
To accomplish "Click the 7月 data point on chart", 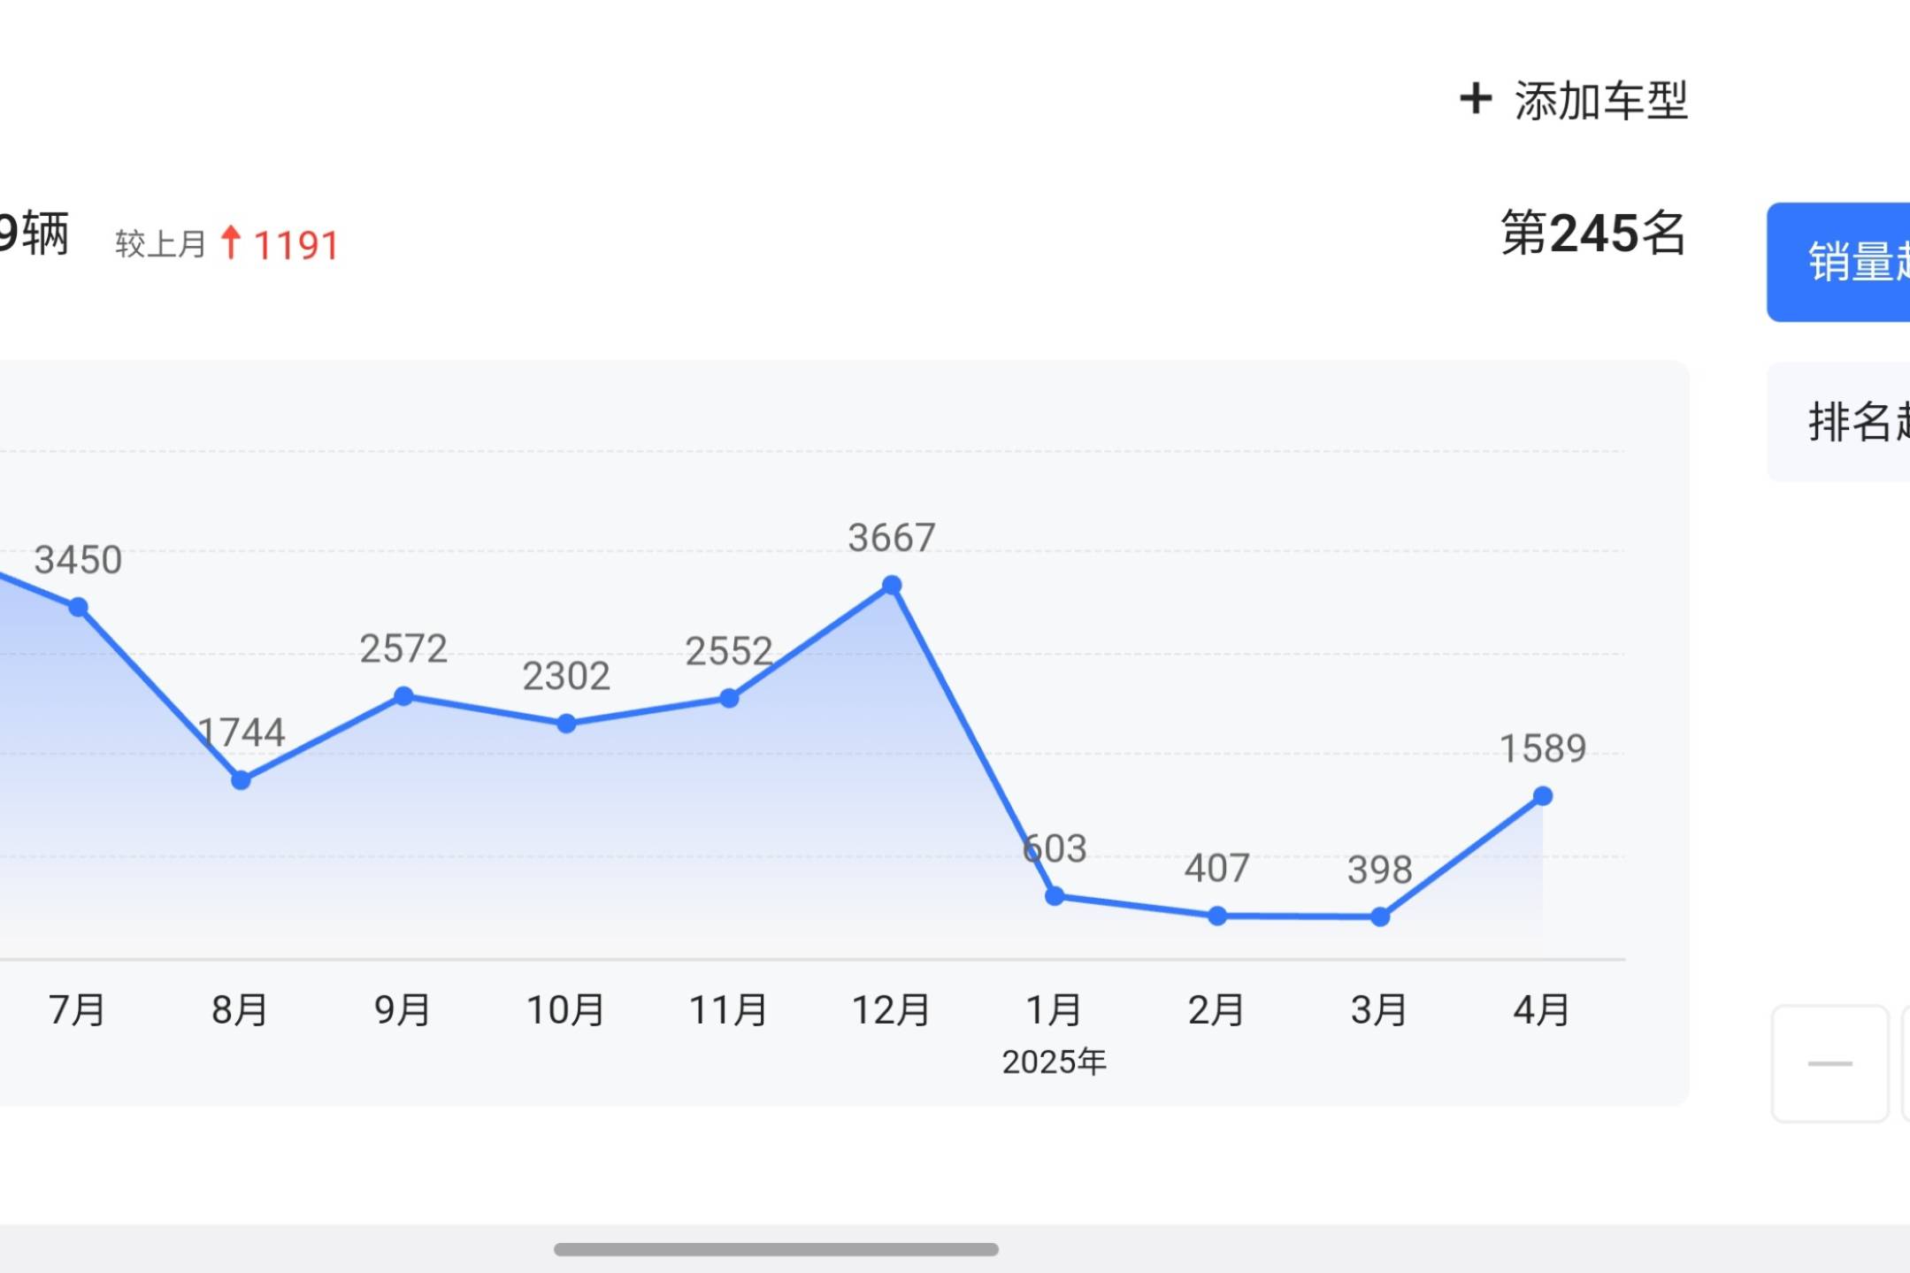I will point(78,607).
